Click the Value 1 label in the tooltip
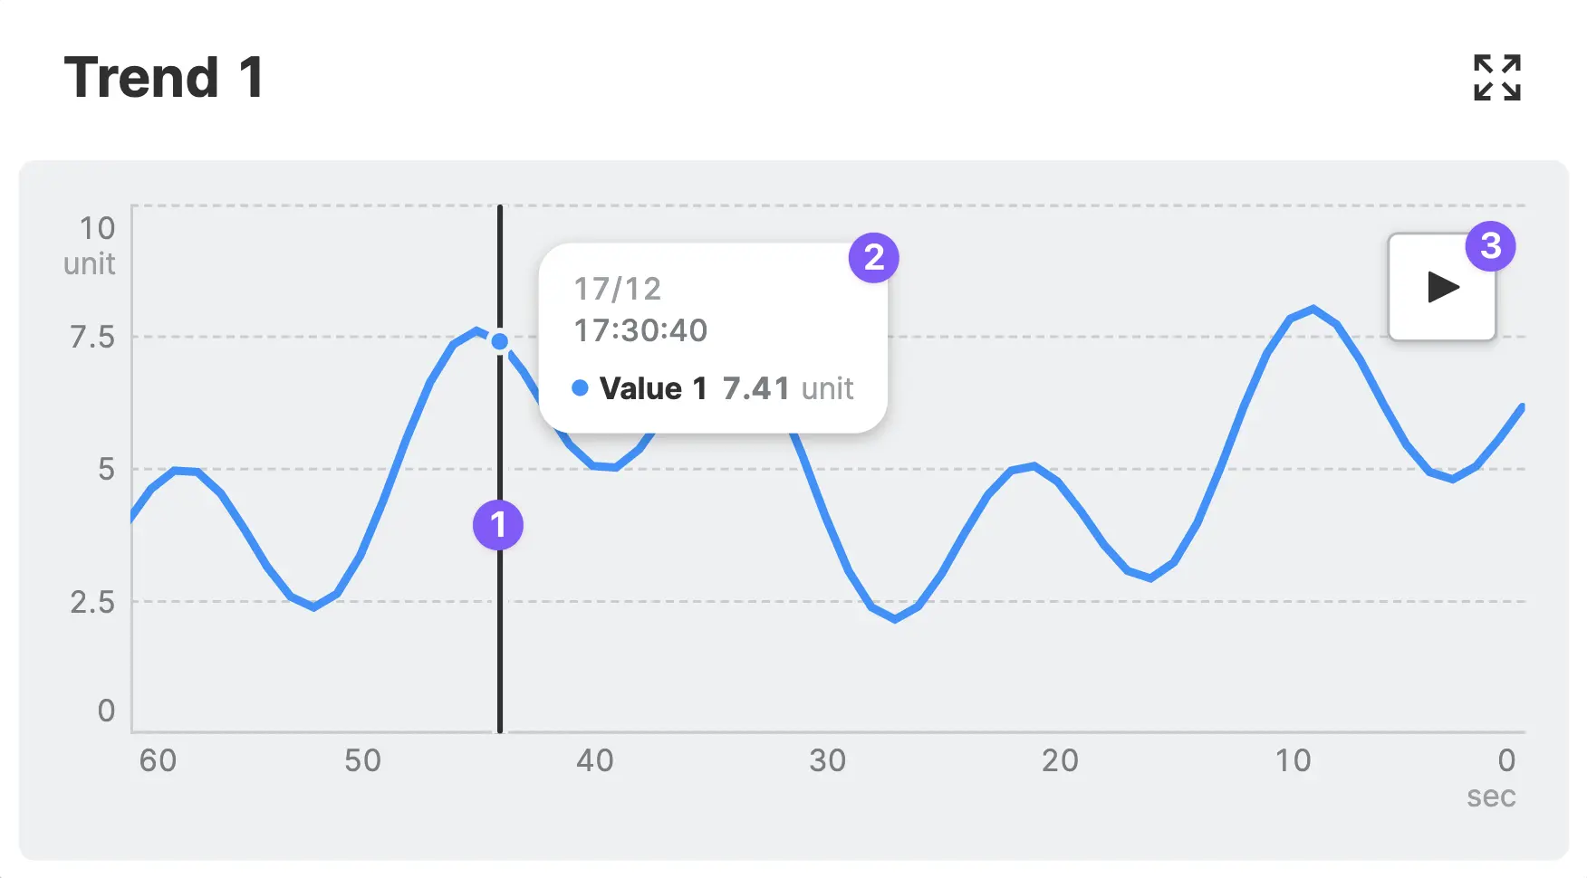Screen dimensions: 1587x878 [x=652, y=388]
